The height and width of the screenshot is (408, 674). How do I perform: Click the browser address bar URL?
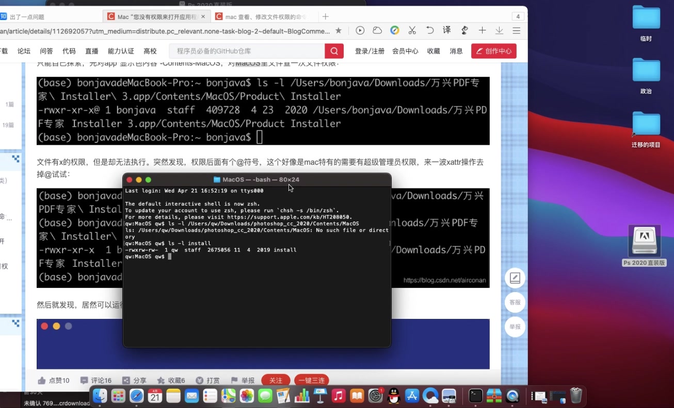[165, 31]
